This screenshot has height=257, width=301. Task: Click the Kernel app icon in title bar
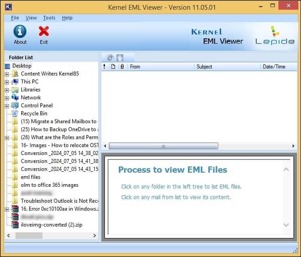(x=8, y=7)
